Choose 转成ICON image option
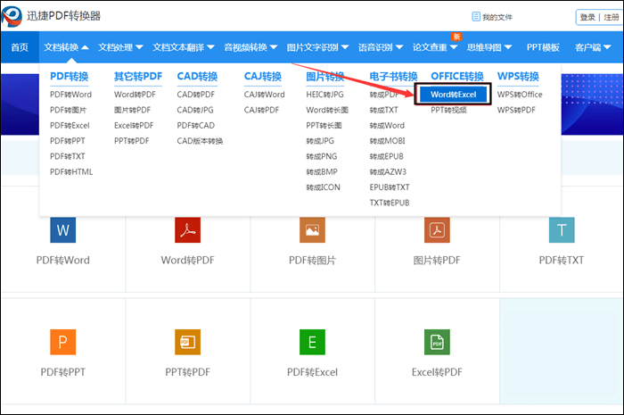The width and height of the screenshot is (624, 415). point(323,187)
